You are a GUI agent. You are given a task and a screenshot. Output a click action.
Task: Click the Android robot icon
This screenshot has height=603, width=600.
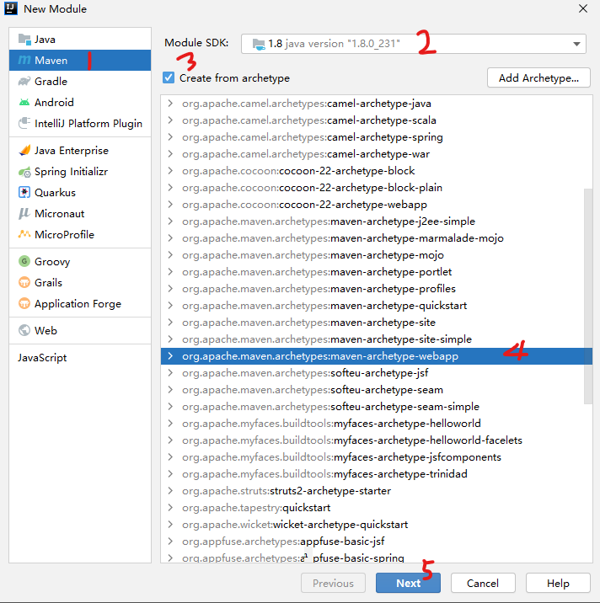(24, 102)
